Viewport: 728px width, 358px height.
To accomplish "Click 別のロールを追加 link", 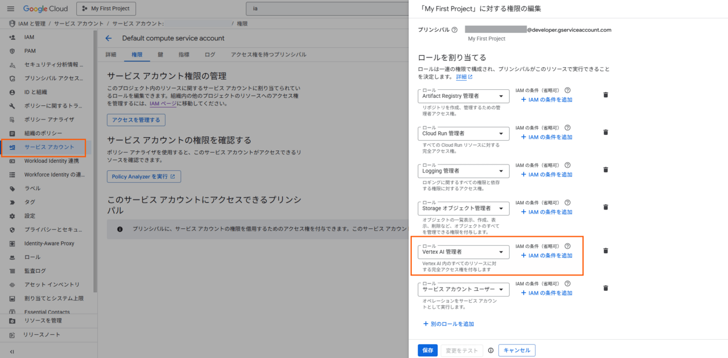I will point(448,324).
